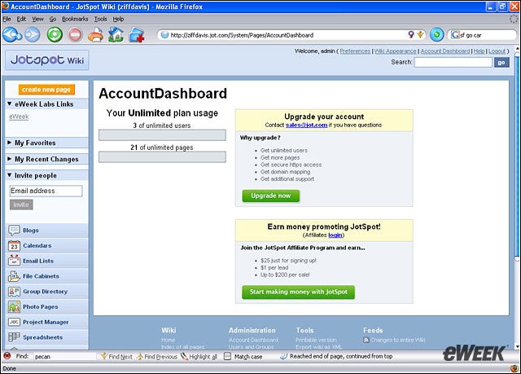521x374 pixels.
Task: Click the browser Back arrow button
Action: tap(12, 34)
